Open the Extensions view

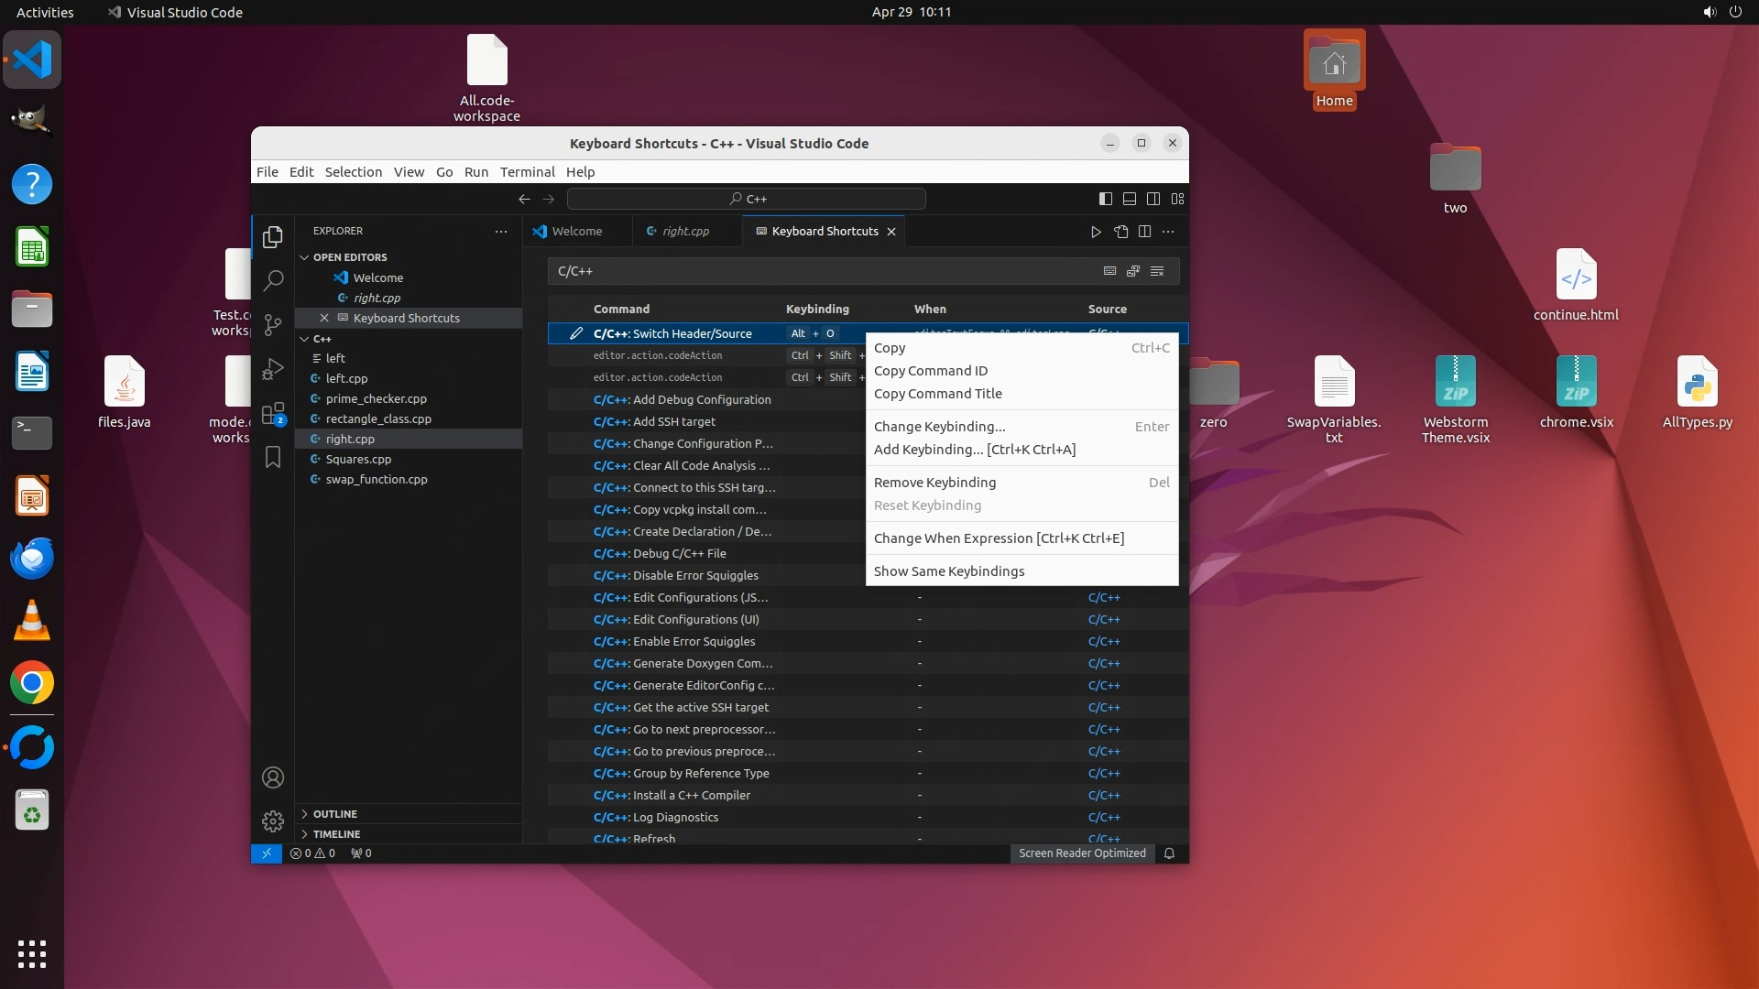point(273,414)
